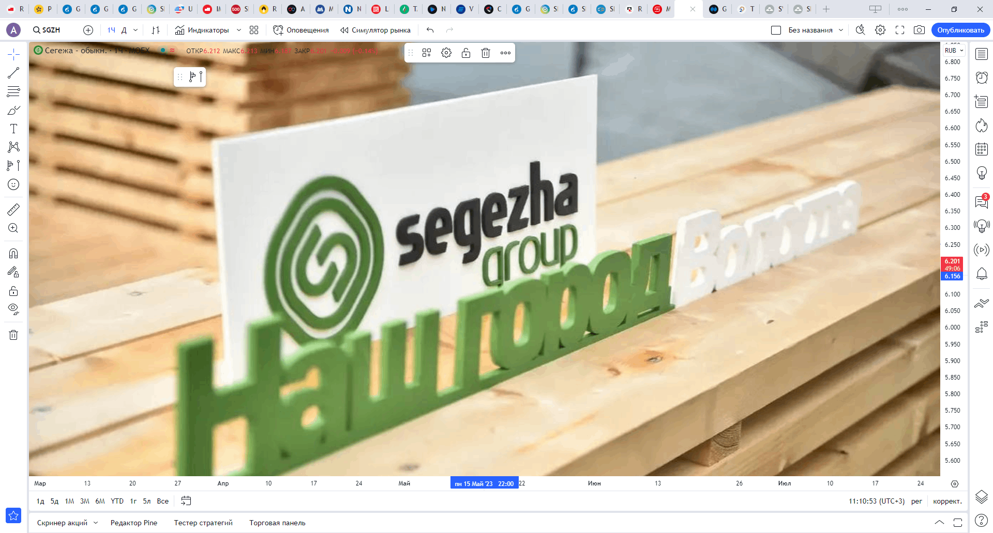Open favorites star toolbar button
This screenshot has width=993, height=533.
pos(13,515)
